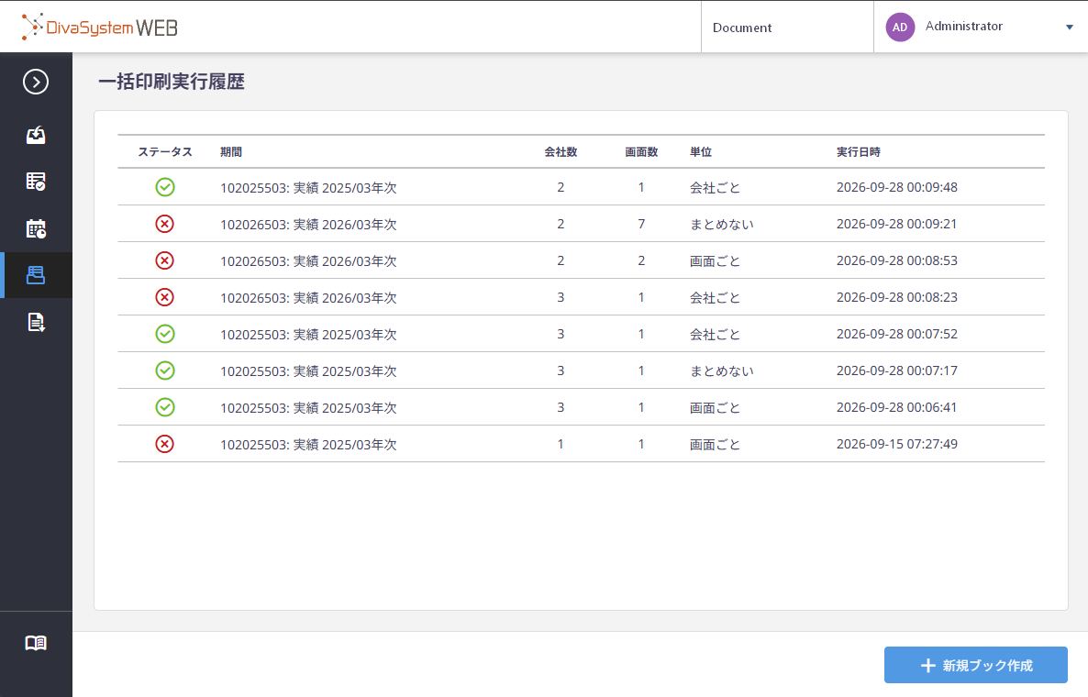Click the 新規ブック作成 button
Screen dimensions: 1088x697
point(975,665)
